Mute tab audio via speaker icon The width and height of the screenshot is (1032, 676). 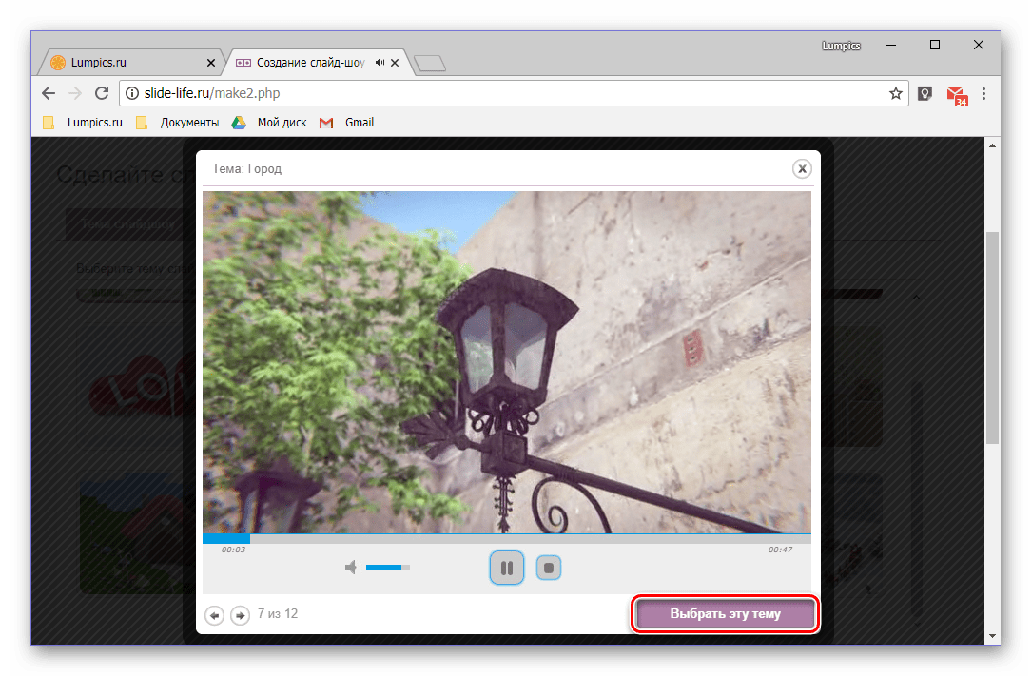[380, 63]
